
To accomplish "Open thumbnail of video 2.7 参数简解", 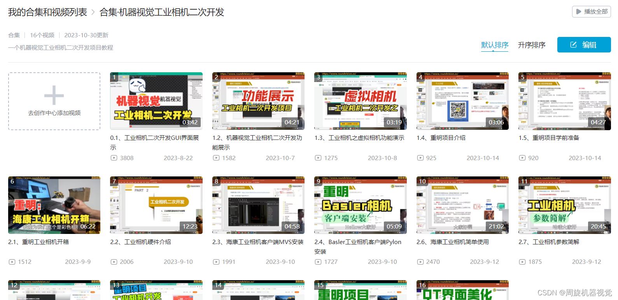I will click(565, 205).
